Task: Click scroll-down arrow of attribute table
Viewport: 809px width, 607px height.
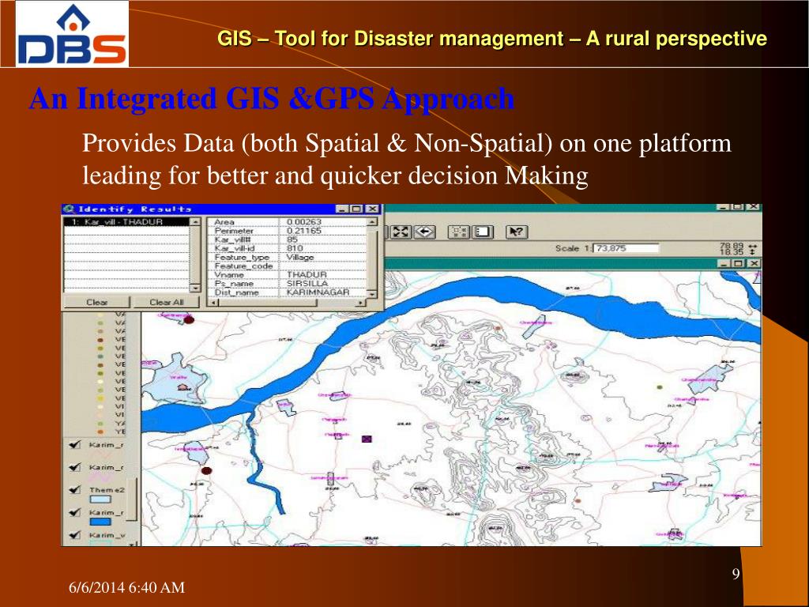Action: pyautogui.click(x=372, y=292)
